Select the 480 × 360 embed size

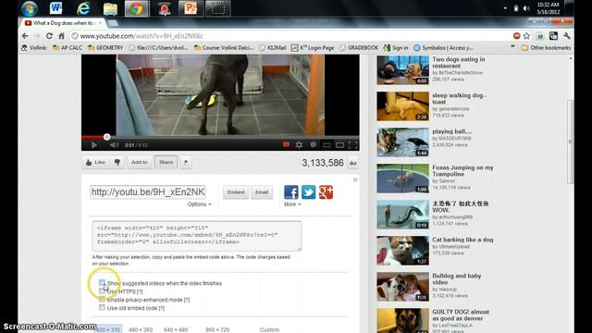tap(141, 329)
